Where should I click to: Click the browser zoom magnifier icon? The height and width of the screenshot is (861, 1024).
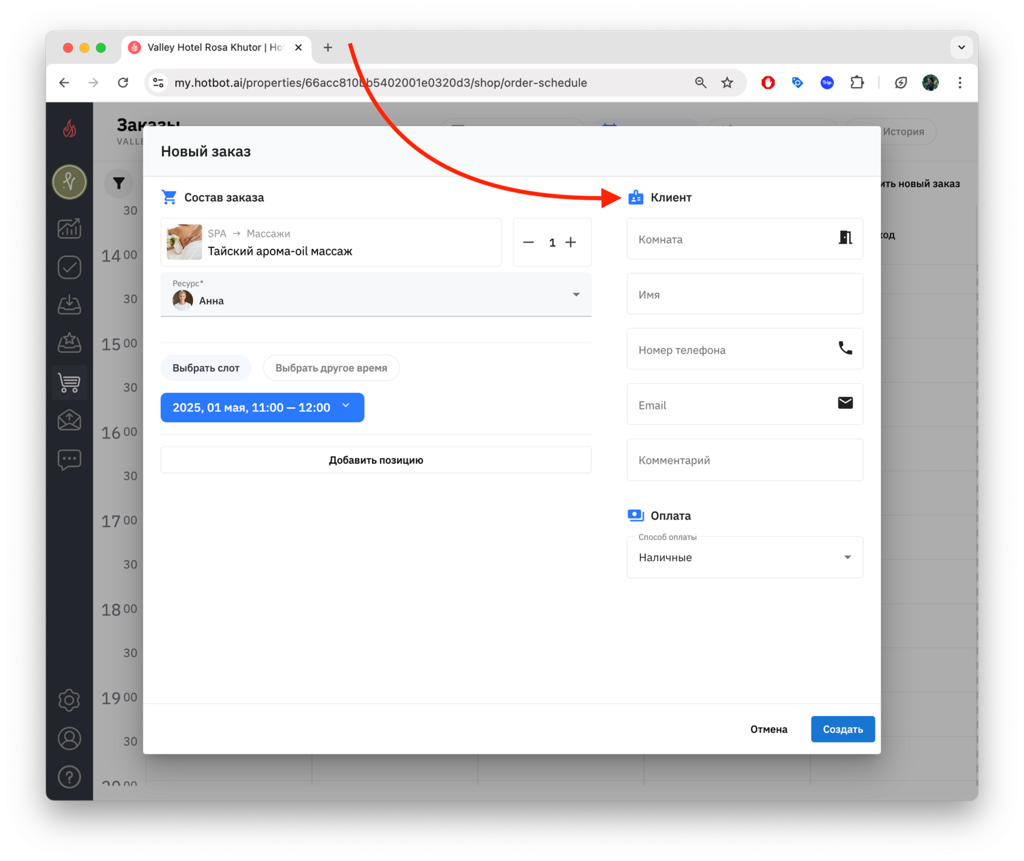[700, 82]
